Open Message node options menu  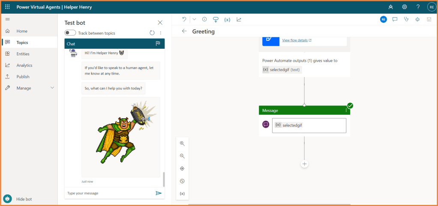pos(346,110)
